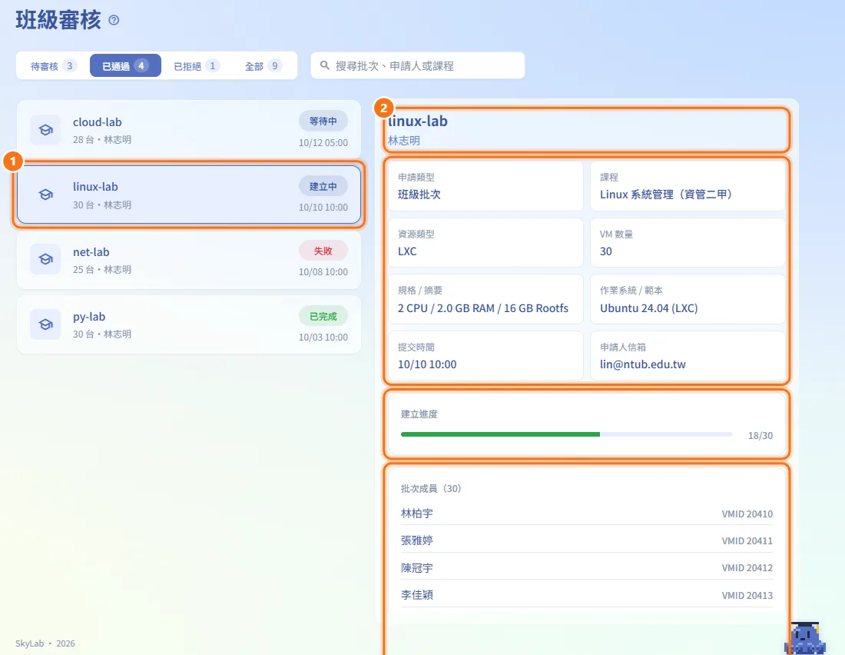This screenshot has width=845, height=655.
Task: Click the 建立中 status badge
Action: tap(323, 187)
